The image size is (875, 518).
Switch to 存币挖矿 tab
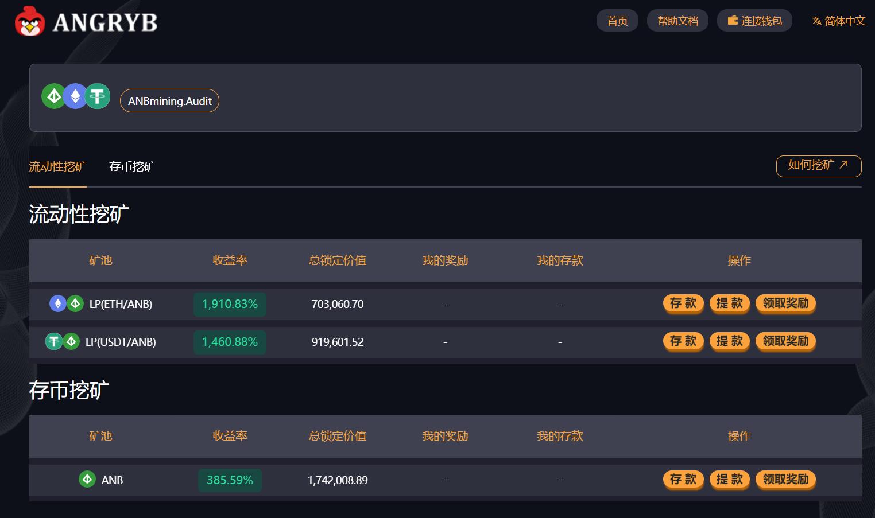(132, 166)
